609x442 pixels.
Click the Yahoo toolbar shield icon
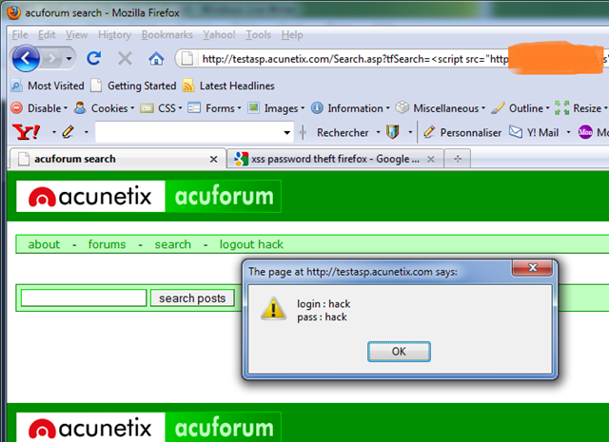click(393, 132)
